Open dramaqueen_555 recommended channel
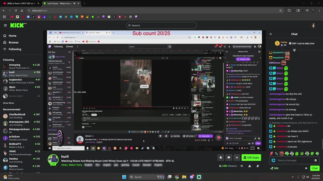323x181 pixels. pos(21,123)
